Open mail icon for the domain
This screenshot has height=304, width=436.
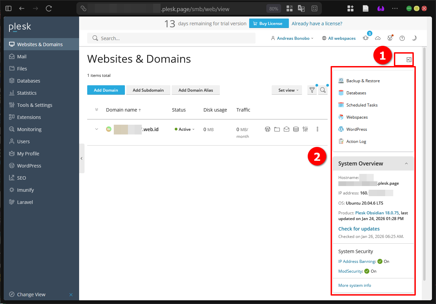[286, 129]
